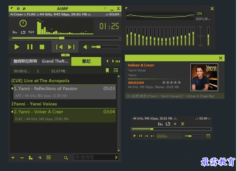Viewport: 237px width, 171px height.
Task: Adjust the last equalizer band slider before the balance control
Action: pyautogui.click(x=193, y=36)
